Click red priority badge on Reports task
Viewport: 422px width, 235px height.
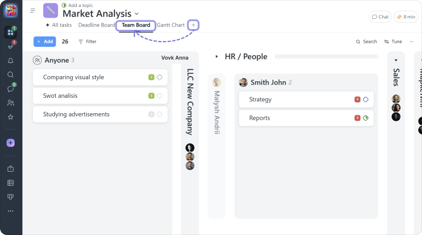pyautogui.click(x=357, y=118)
